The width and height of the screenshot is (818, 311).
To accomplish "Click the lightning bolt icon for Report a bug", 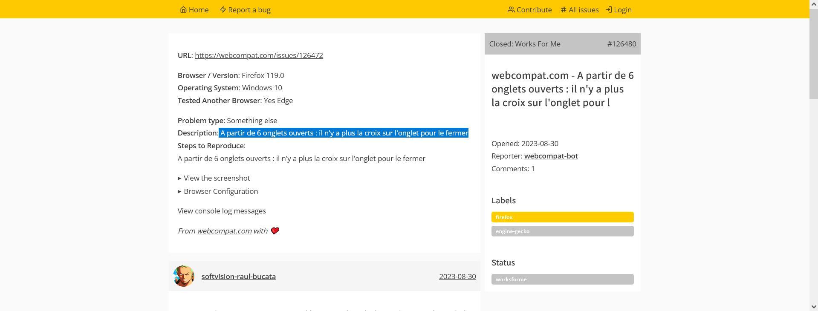I will pyautogui.click(x=223, y=9).
